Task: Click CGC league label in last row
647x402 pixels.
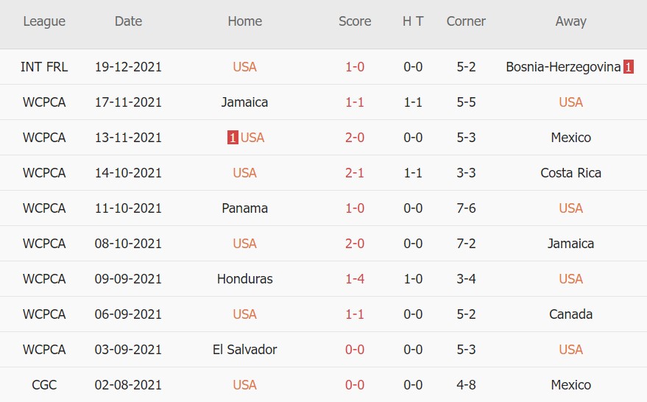Action: pyautogui.click(x=44, y=385)
